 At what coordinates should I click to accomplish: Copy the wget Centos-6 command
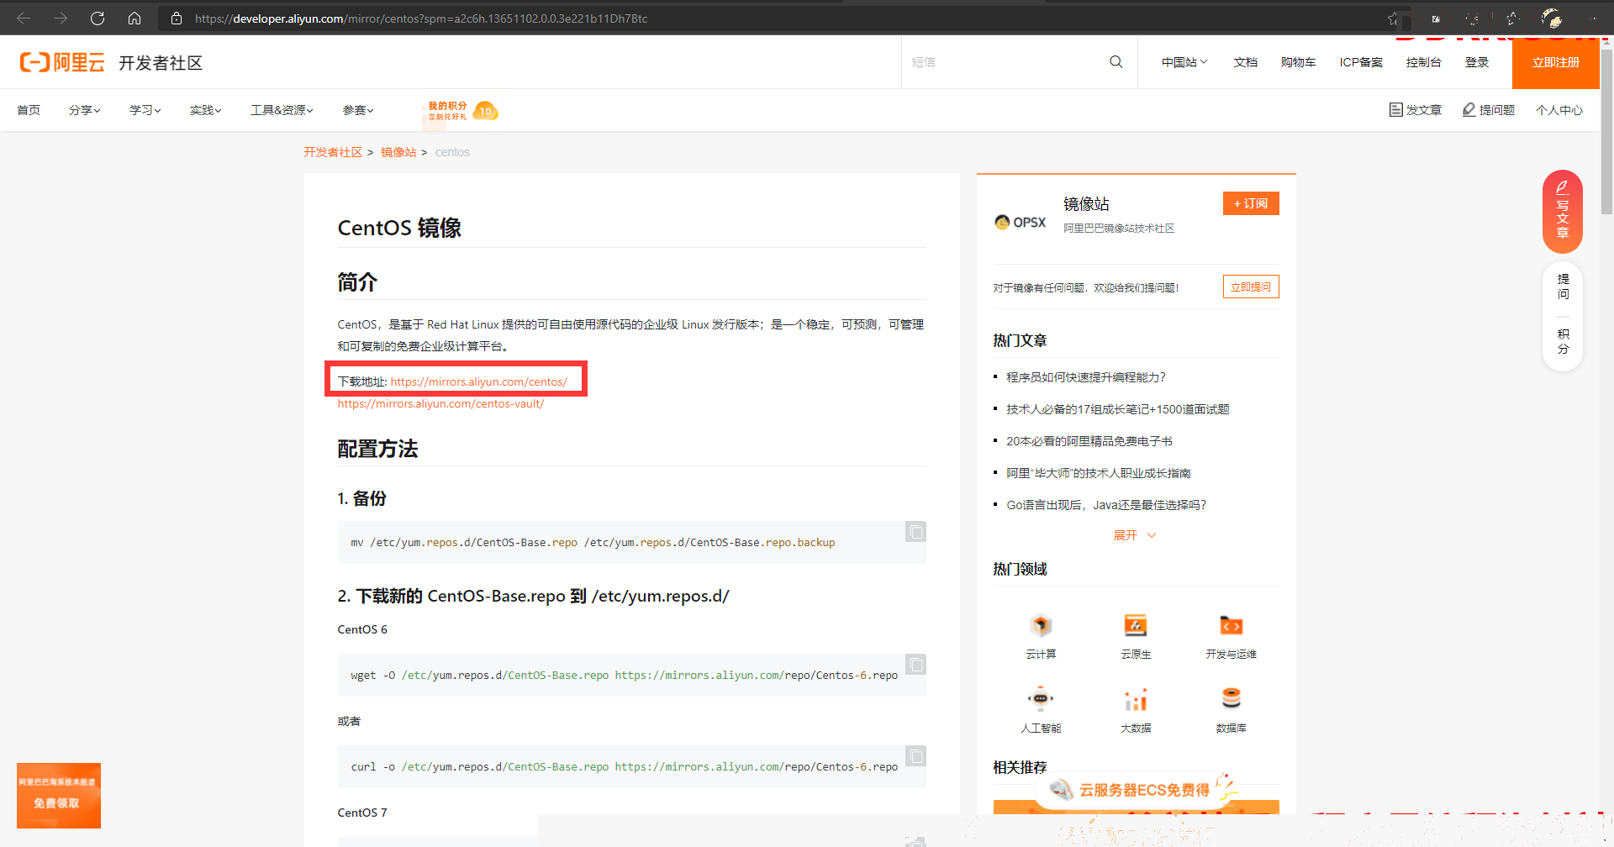pos(915,665)
